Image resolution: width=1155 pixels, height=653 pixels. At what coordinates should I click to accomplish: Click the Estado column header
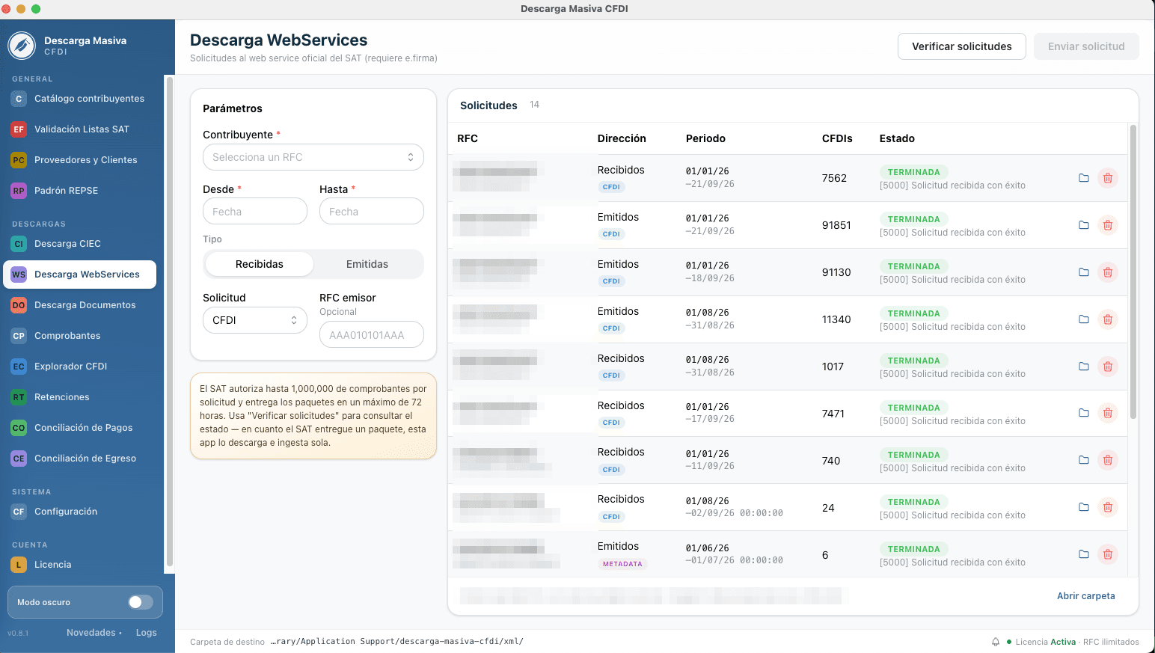[897, 138]
